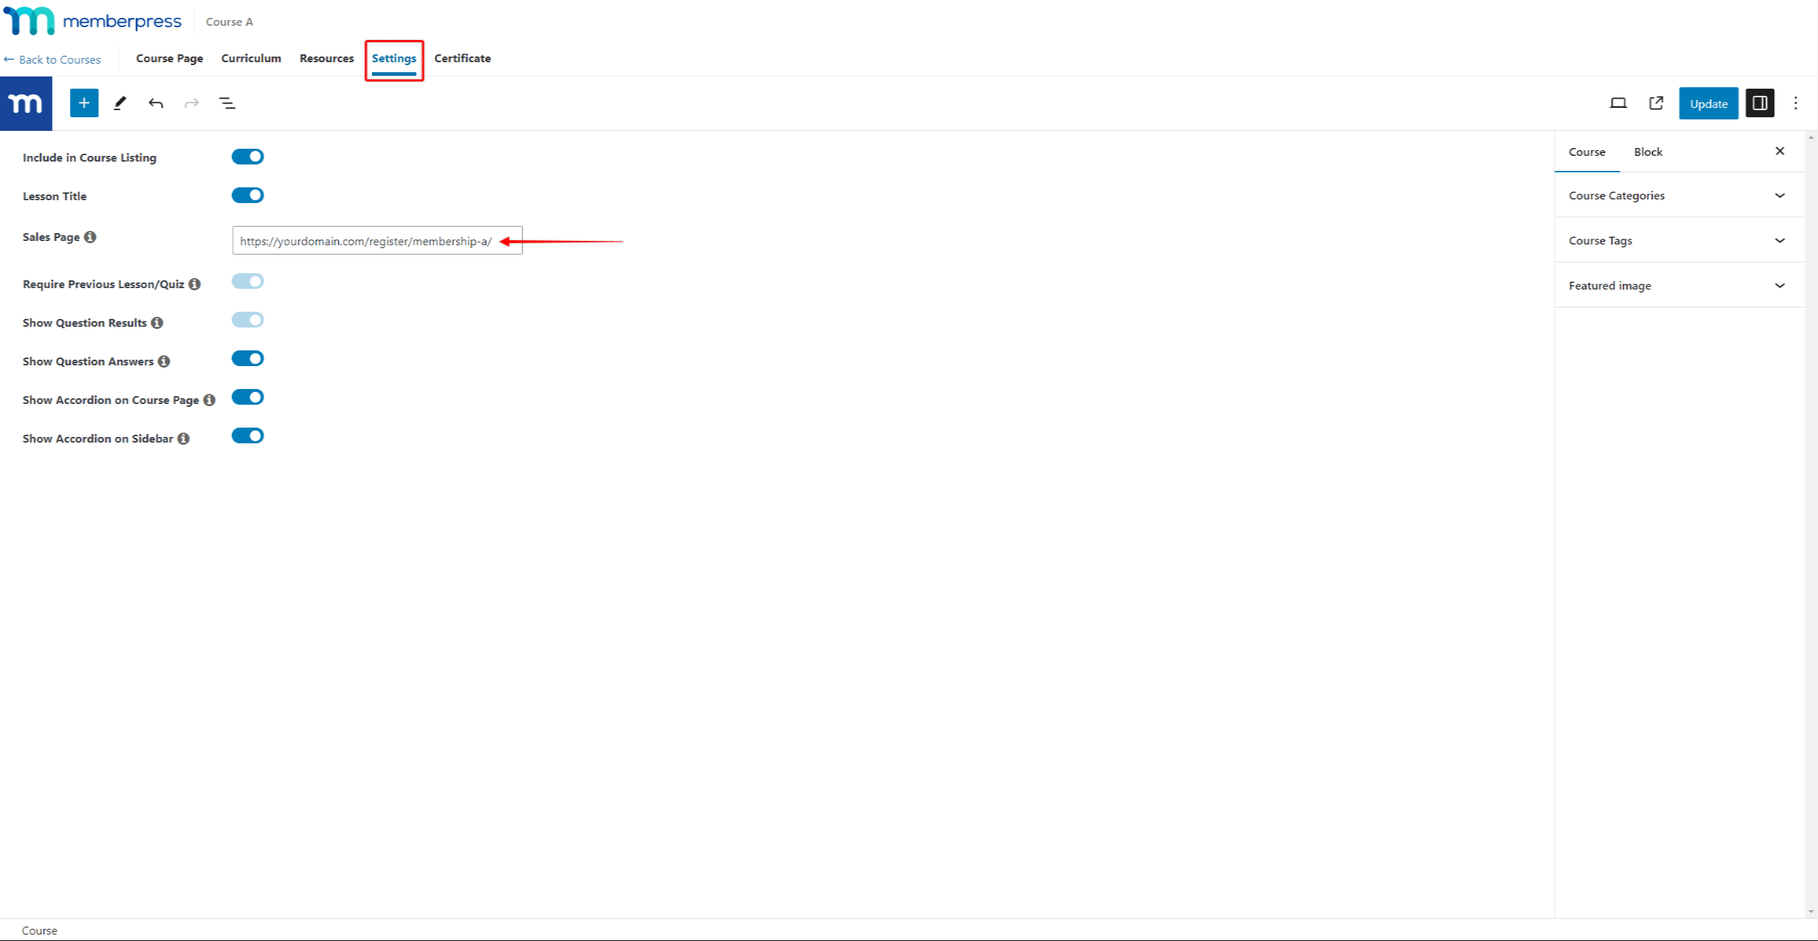Expand the Featured image section
Image resolution: width=1818 pixels, height=941 pixels.
pos(1779,285)
